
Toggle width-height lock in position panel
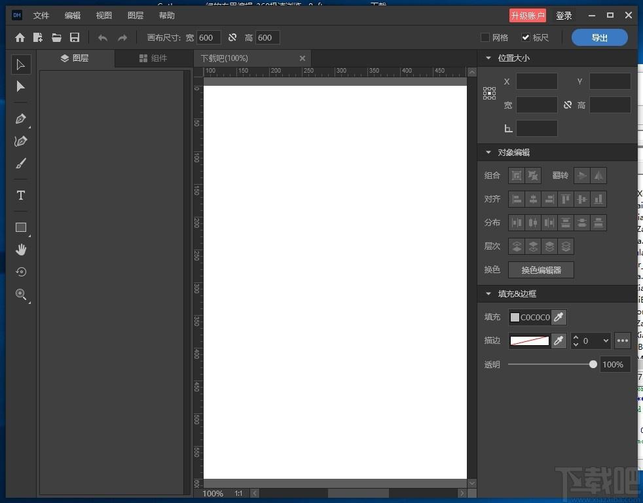pyautogui.click(x=568, y=105)
